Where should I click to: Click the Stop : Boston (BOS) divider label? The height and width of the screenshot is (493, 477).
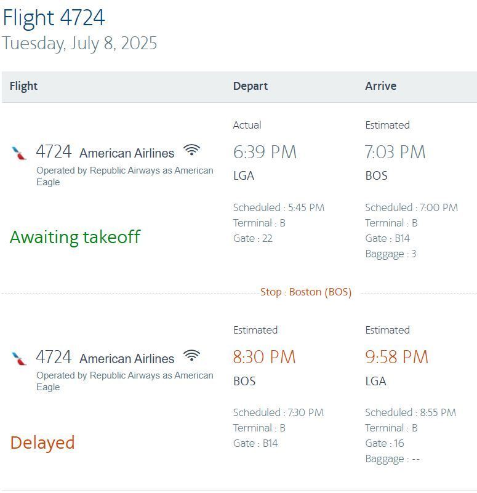[306, 292]
